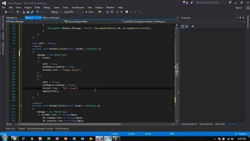Click the volume speaker tray icon
The image size is (250, 141).
pos(232,139)
